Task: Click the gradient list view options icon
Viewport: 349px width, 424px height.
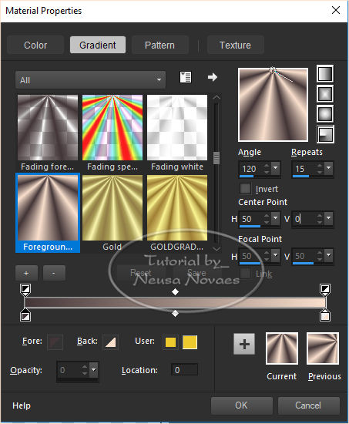Action: [186, 77]
